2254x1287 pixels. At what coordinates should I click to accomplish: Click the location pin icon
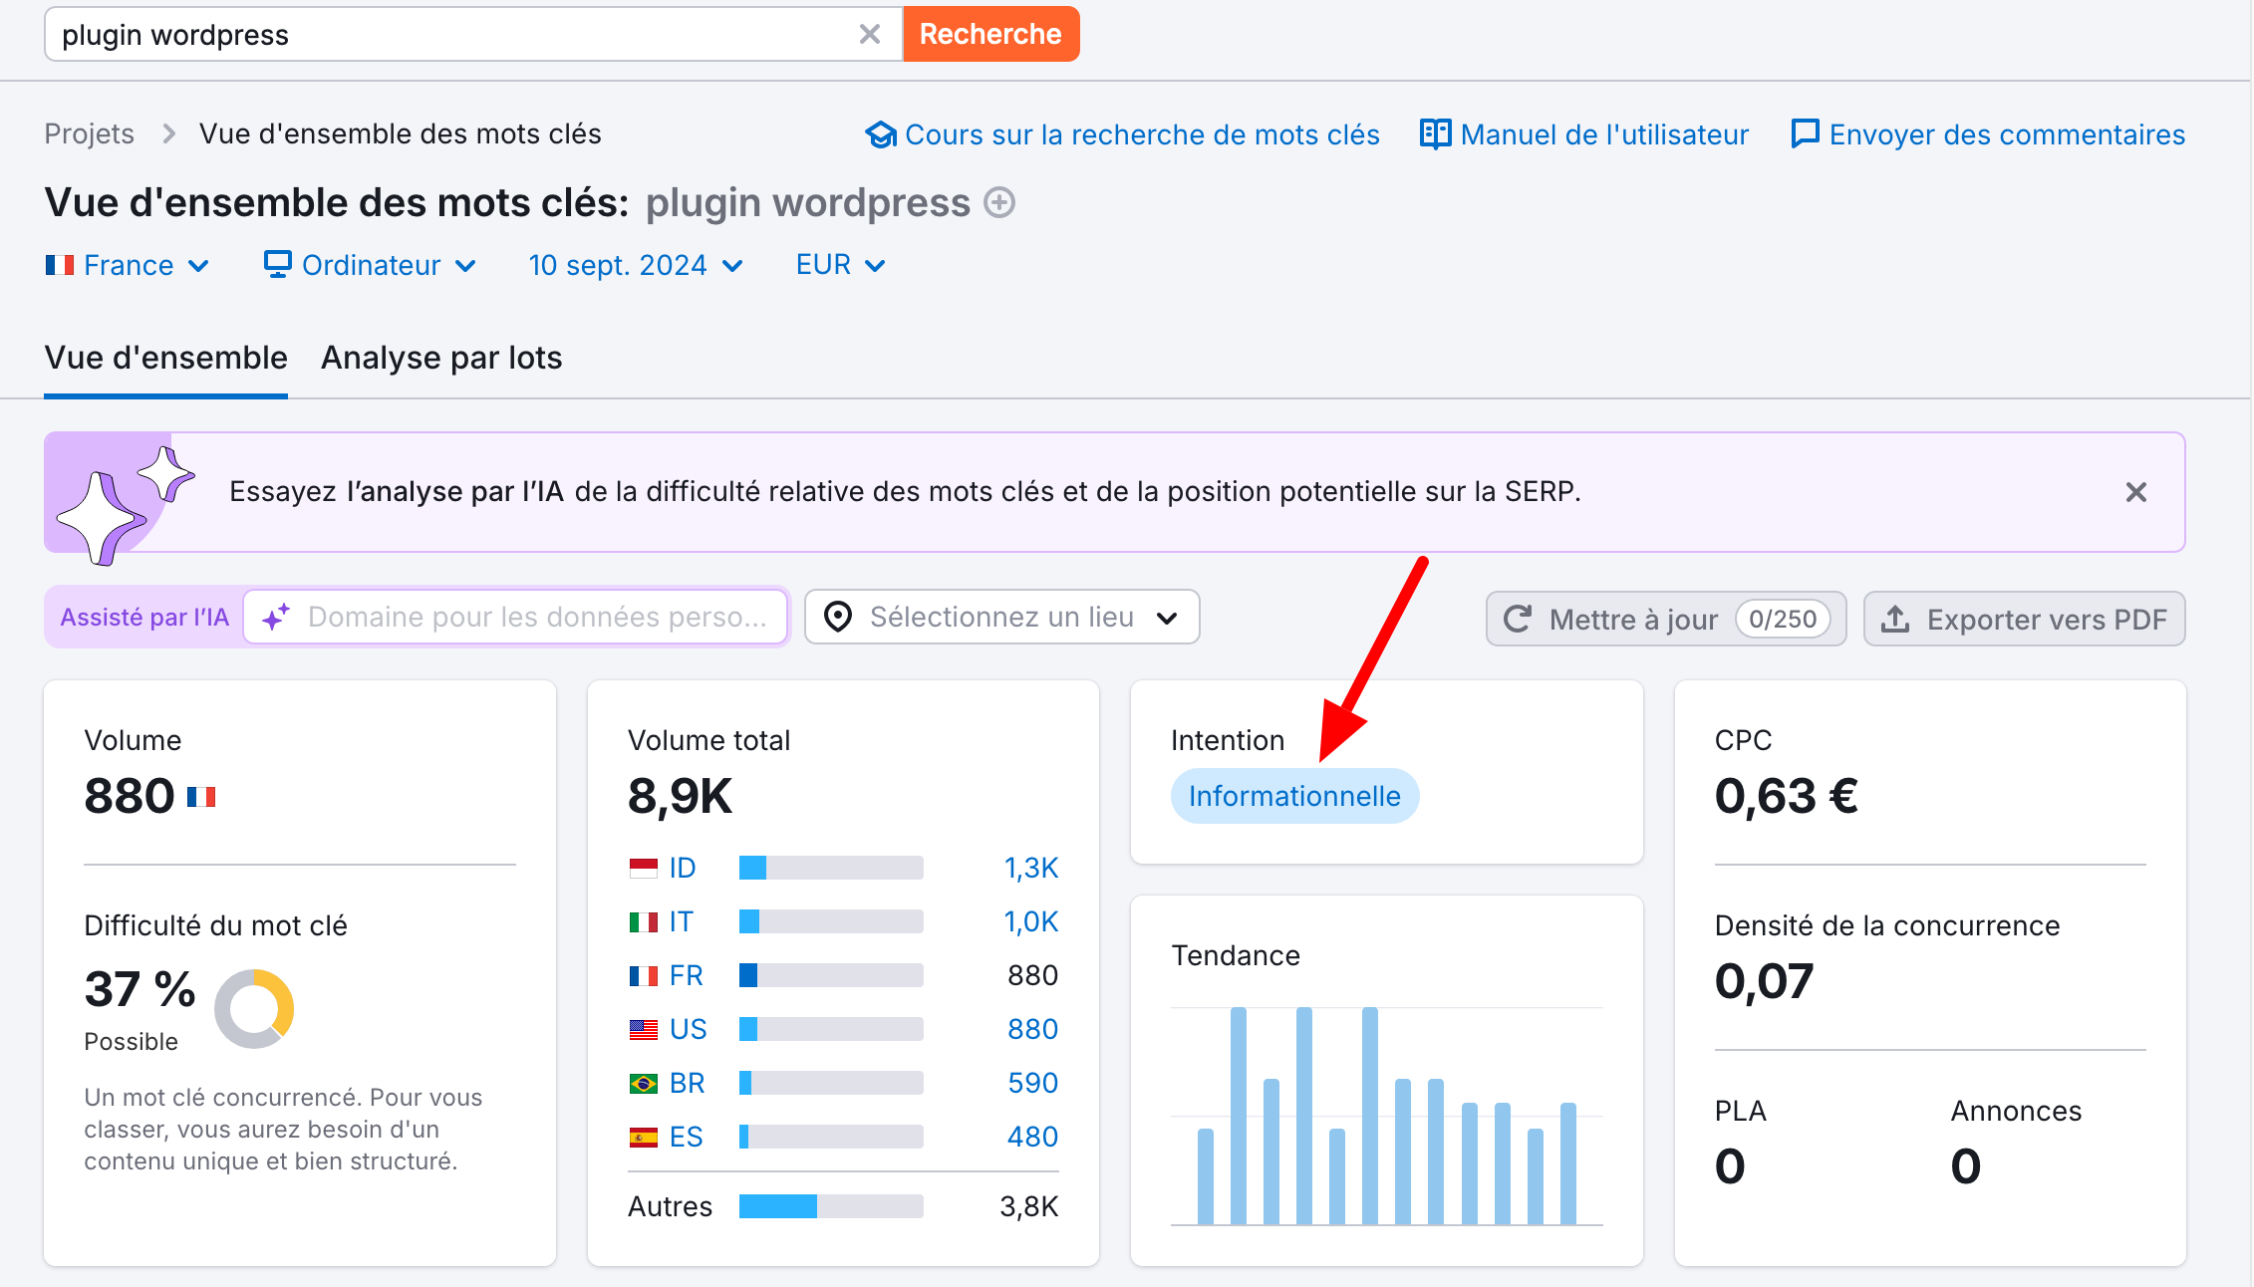(x=838, y=618)
